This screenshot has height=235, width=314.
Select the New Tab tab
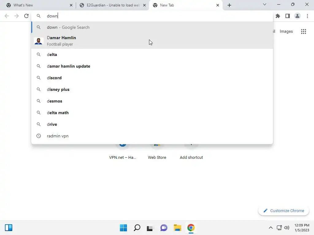[x=186, y=5]
